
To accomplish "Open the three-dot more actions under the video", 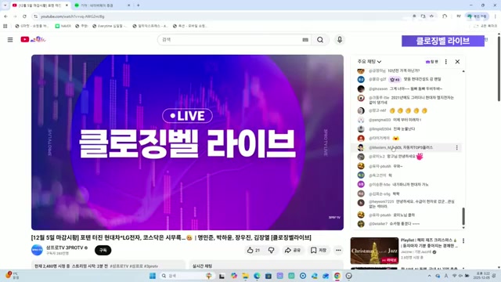I will point(338,250).
